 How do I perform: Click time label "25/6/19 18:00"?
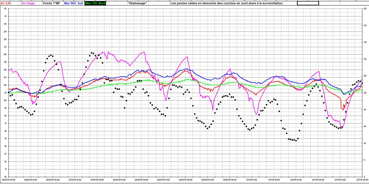point(8,180)
